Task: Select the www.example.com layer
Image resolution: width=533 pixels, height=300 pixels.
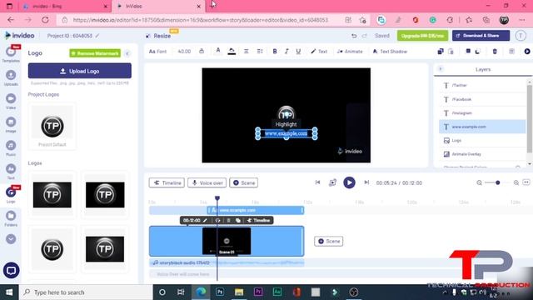Action: click(482, 127)
